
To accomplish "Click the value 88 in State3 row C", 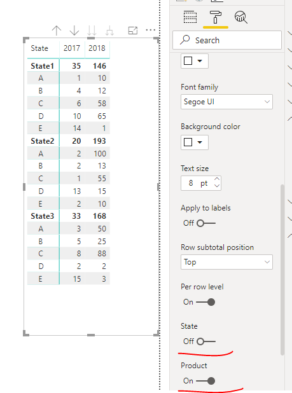I will [102, 254].
